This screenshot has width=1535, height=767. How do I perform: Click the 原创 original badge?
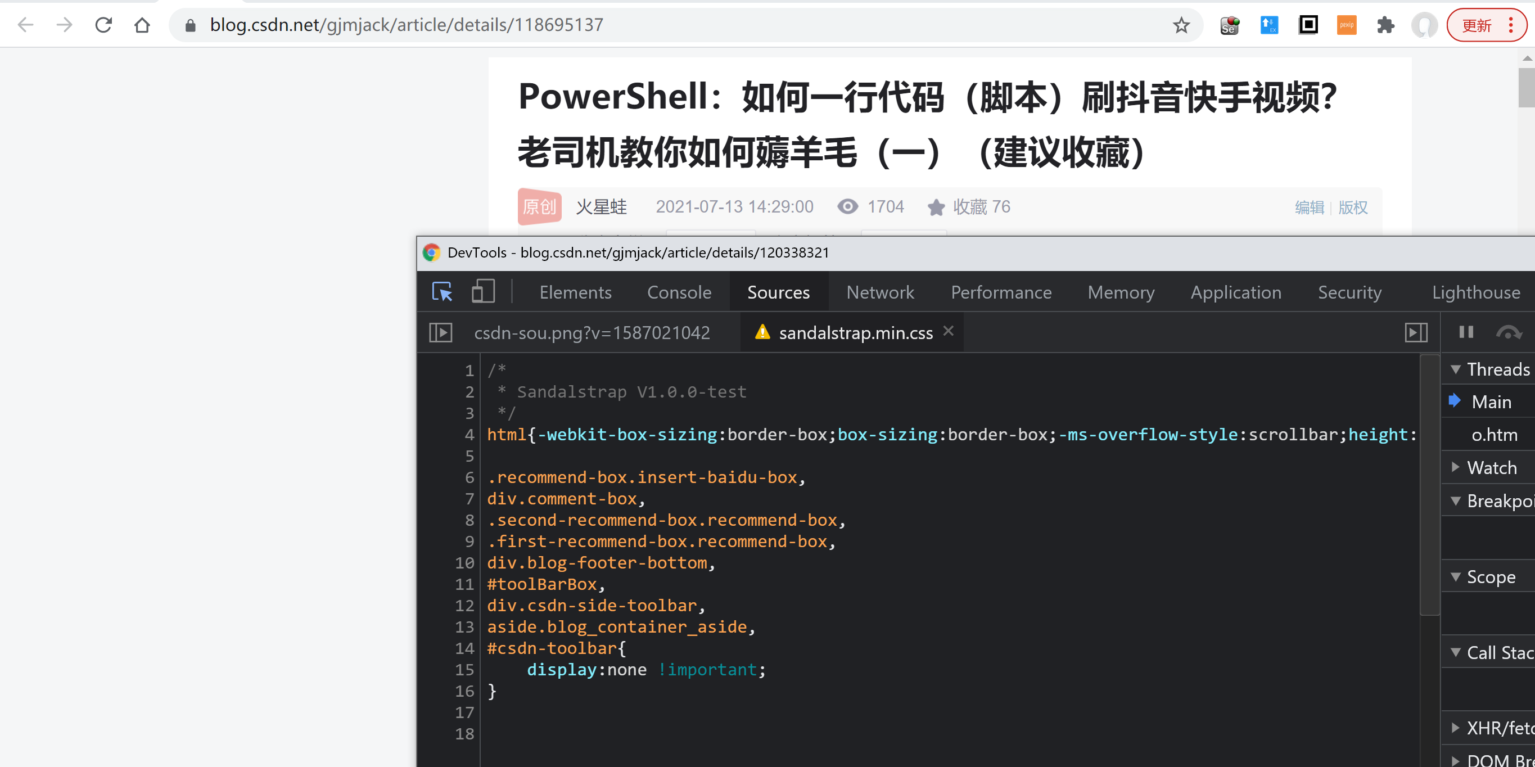click(x=539, y=206)
